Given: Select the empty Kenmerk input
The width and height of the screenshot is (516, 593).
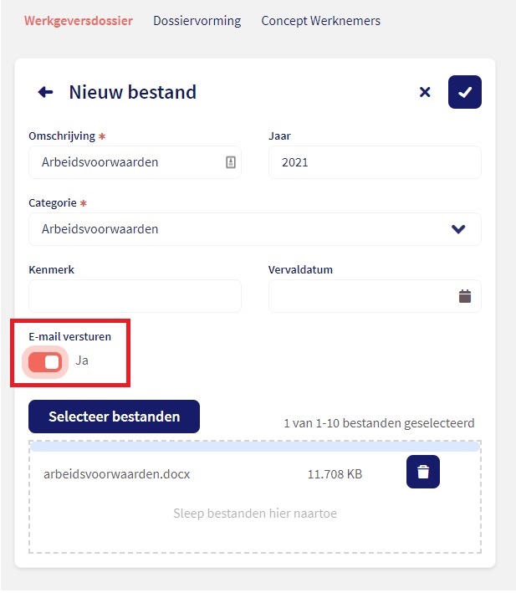Looking at the screenshot, I should [135, 296].
